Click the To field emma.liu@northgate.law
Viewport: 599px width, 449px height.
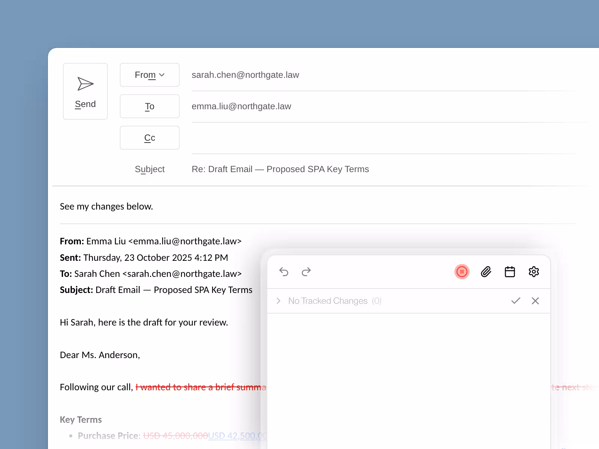(x=241, y=106)
